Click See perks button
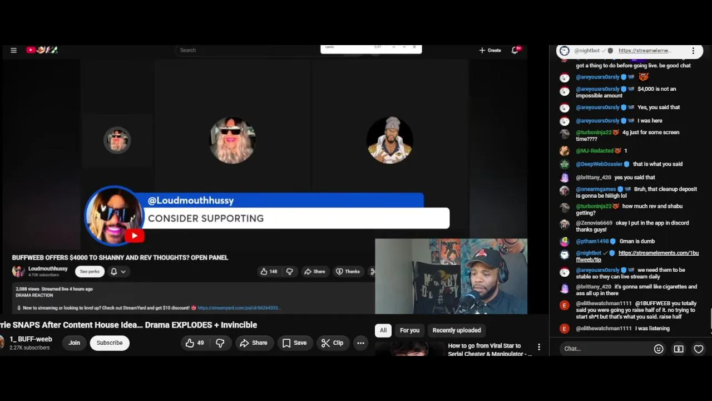Screen dimensions: 712x401 tap(90, 272)
